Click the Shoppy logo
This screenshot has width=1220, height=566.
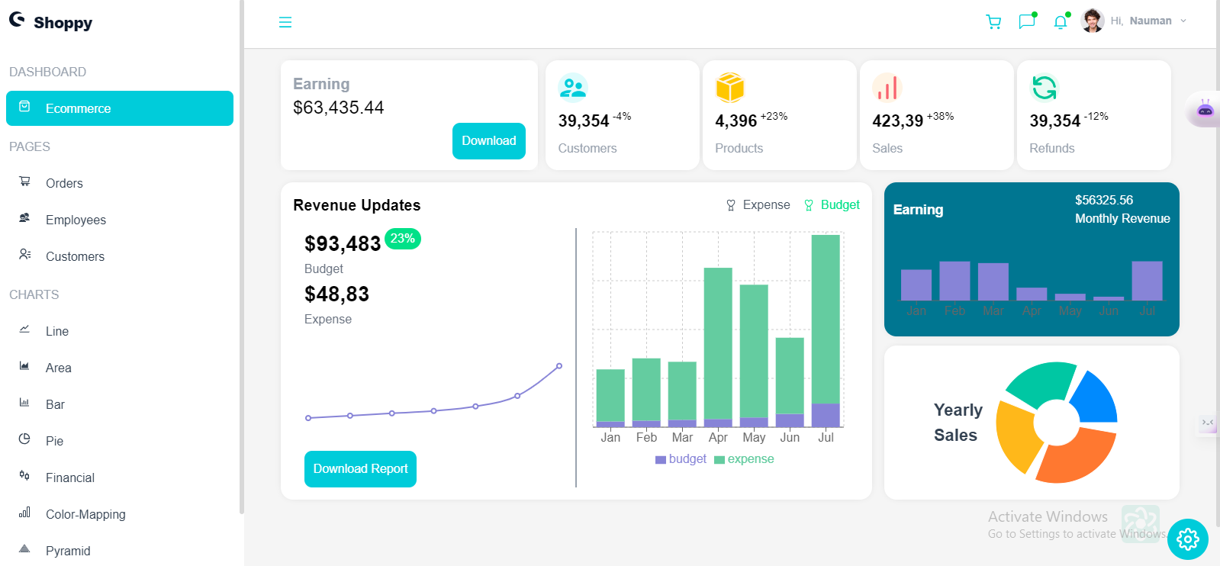[51, 22]
